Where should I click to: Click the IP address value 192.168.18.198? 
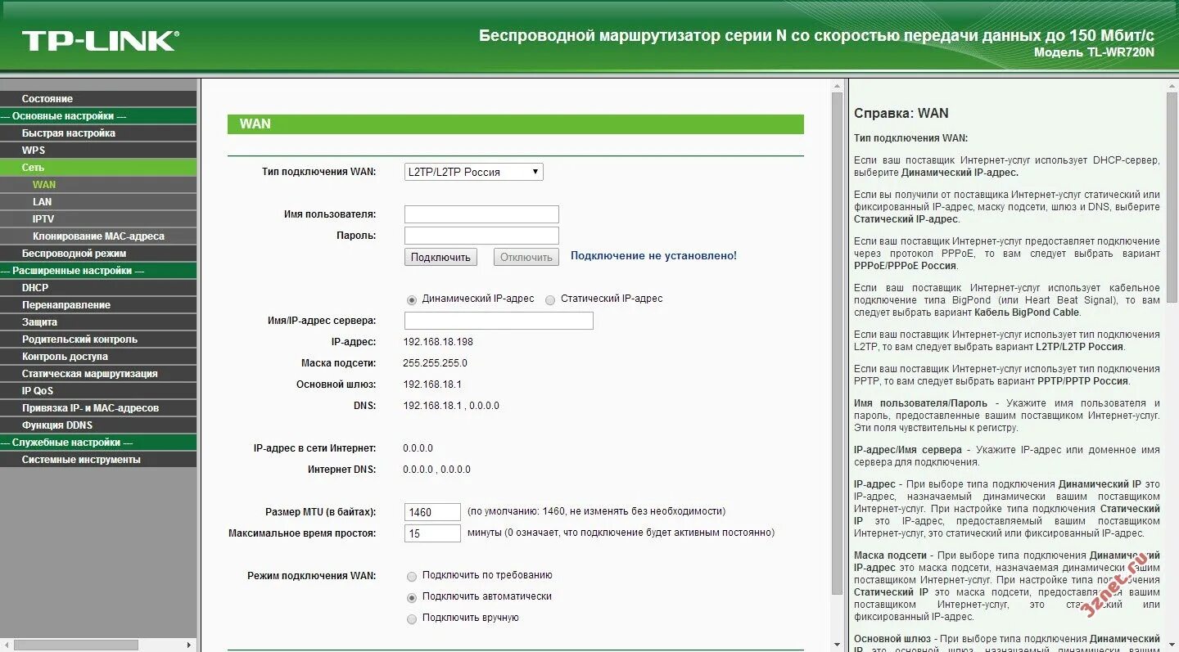pos(438,342)
